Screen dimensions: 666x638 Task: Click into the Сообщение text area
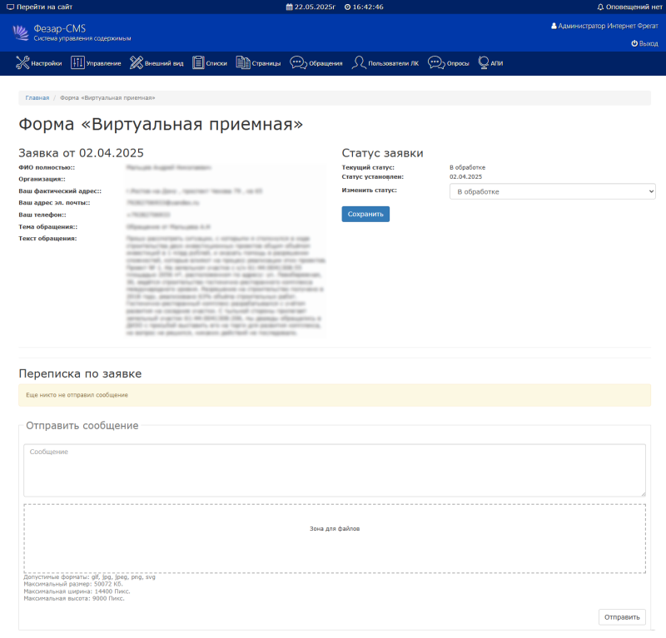334,470
